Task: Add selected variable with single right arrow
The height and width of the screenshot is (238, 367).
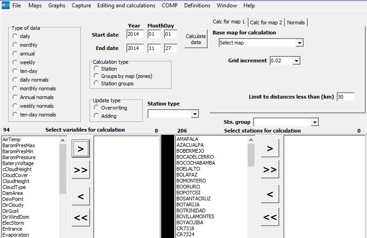Action: click(80, 149)
